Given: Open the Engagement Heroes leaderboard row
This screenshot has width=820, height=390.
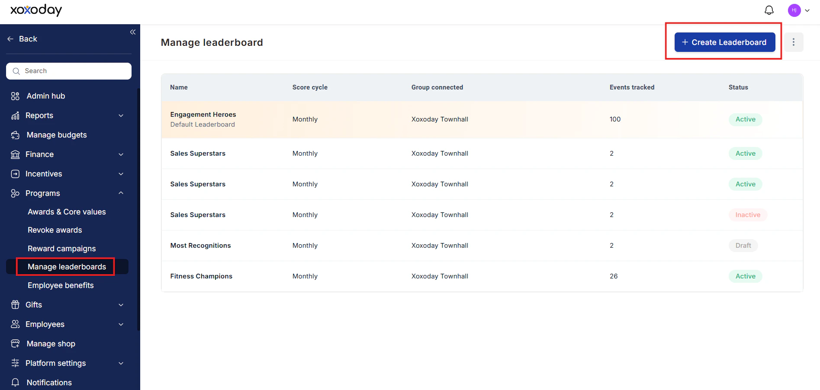Looking at the screenshot, I should 482,119.
